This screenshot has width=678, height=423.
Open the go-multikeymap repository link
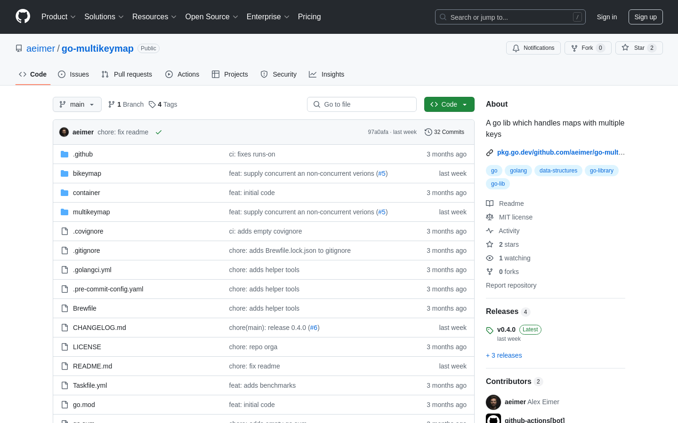point(97,48)
